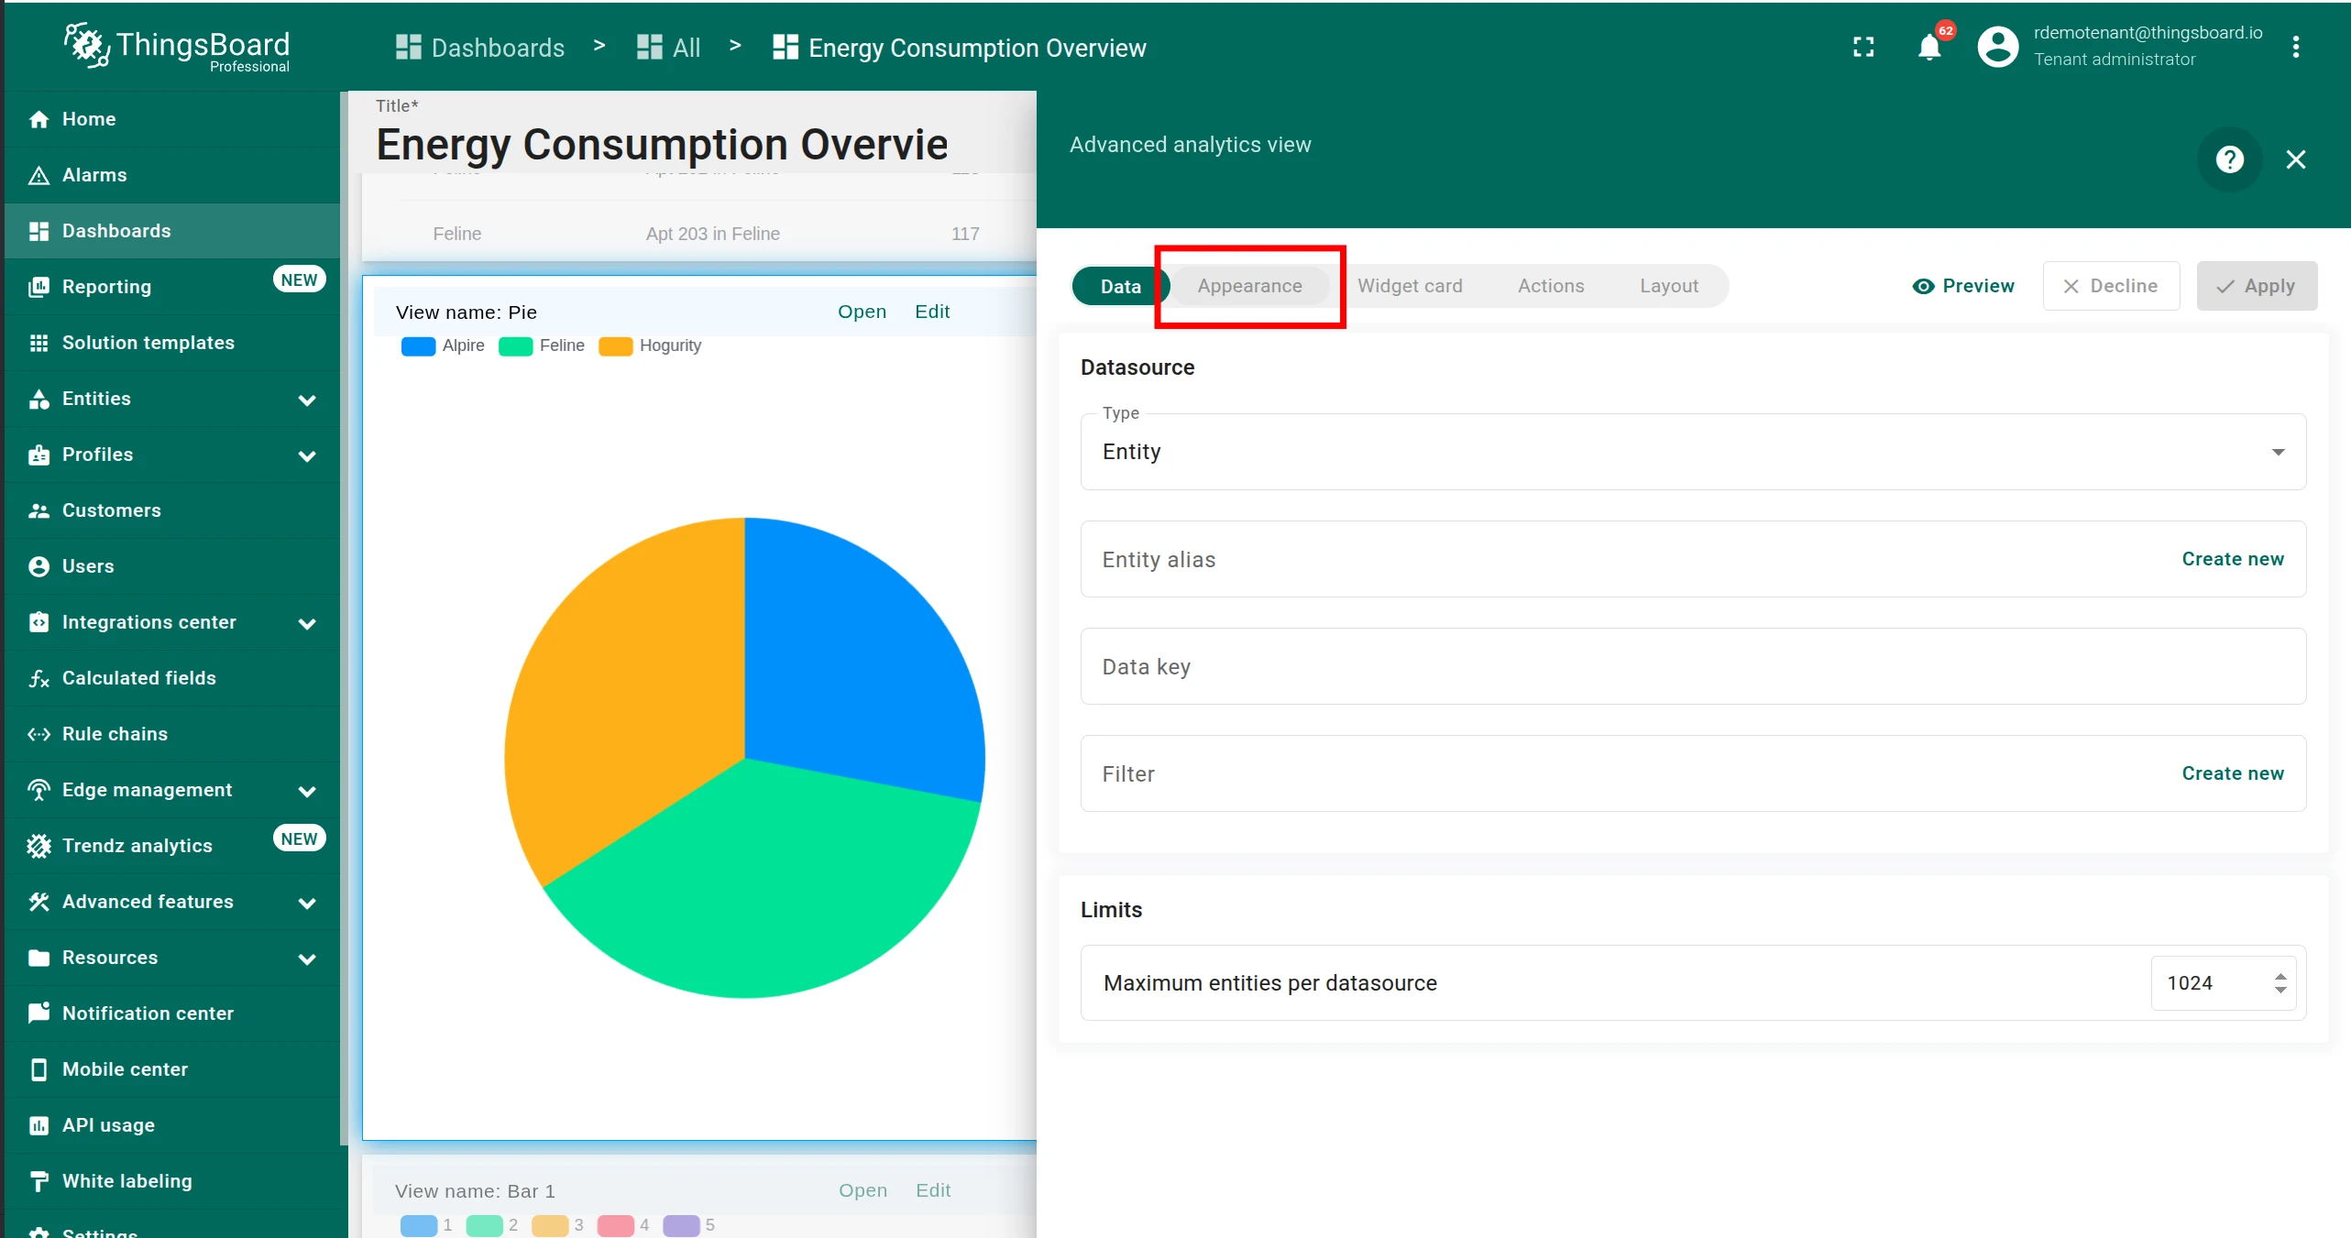The width and height of the screenshot is (2351, 1238).
Task: Toggle fullscreen mode icon
Action: (1863, 47)
